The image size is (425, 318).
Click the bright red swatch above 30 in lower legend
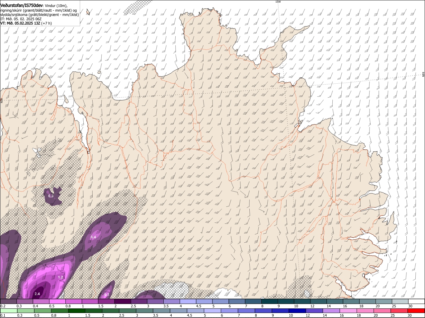[x=416, y=311]
